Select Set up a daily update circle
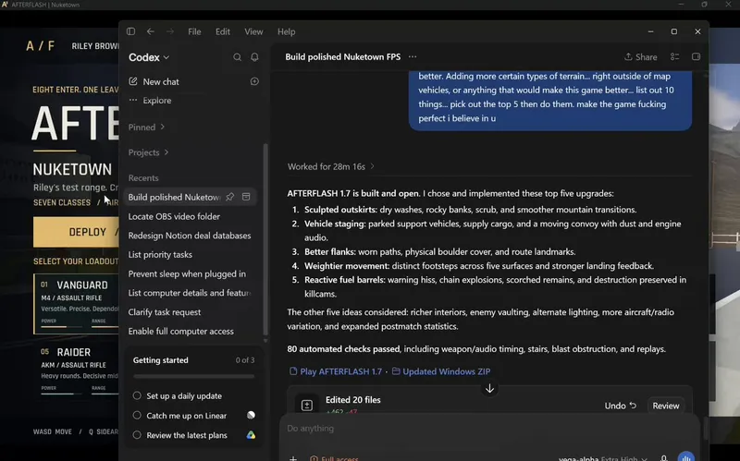 tap(137, 395)
